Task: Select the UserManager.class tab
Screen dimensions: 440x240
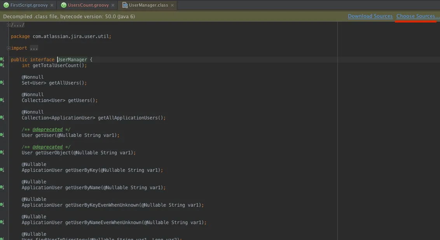Action: (148, 5)
